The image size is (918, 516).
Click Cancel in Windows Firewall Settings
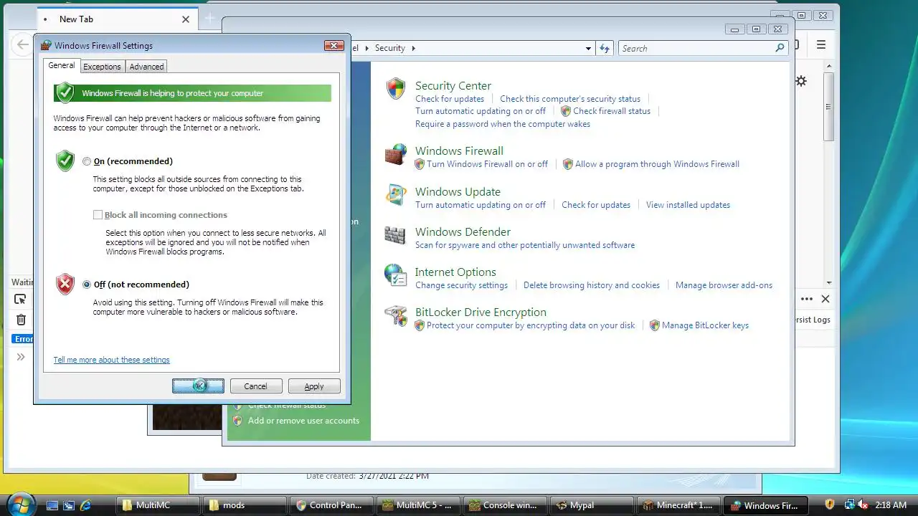(255, 386)
